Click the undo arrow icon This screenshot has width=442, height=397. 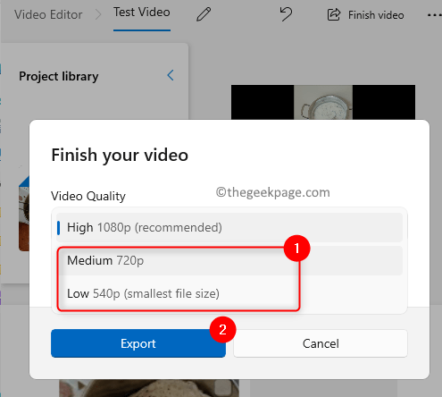[x=286, y=14]
